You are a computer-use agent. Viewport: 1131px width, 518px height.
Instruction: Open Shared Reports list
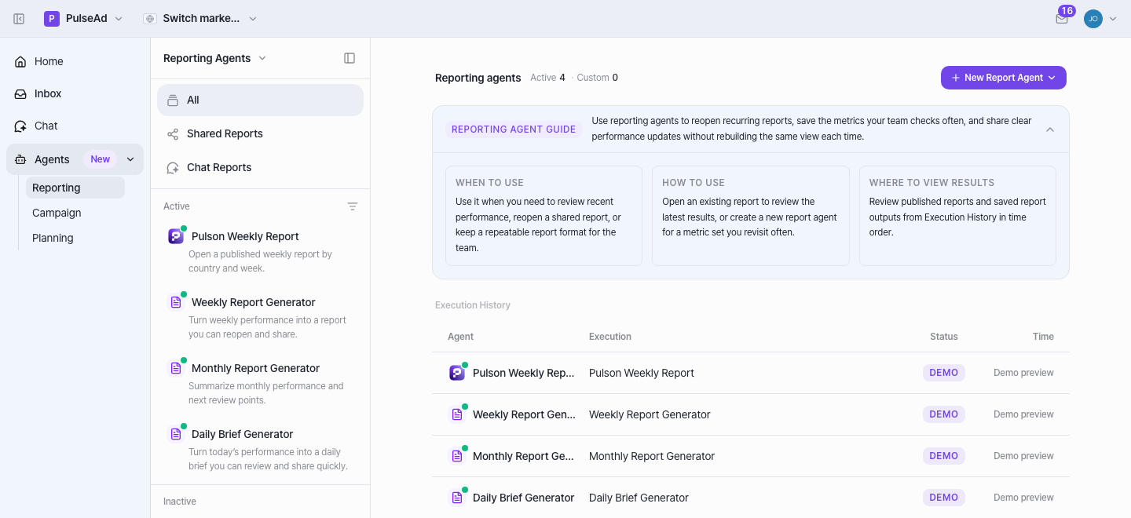coord(260,133)
